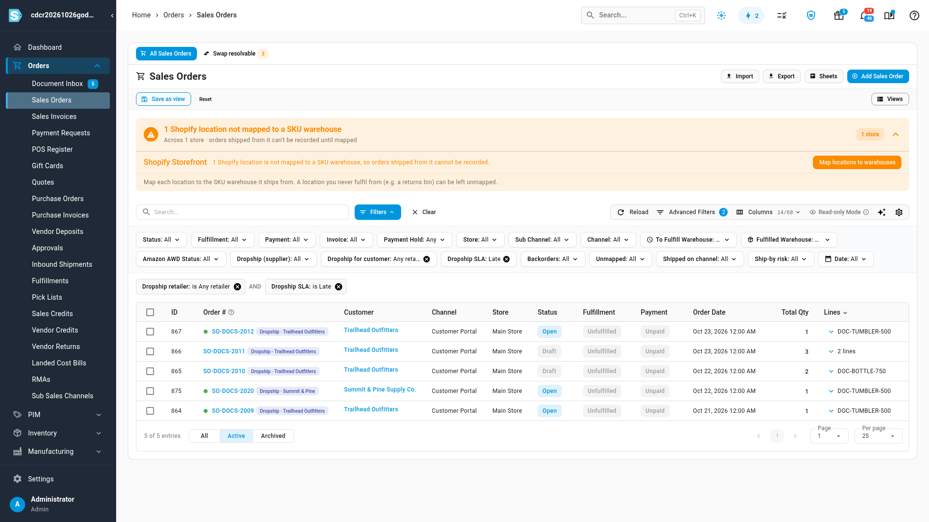Open the Columns 14/68 dropdown
The height and width of the screenshot is (522, 929).
pos(768,212)
